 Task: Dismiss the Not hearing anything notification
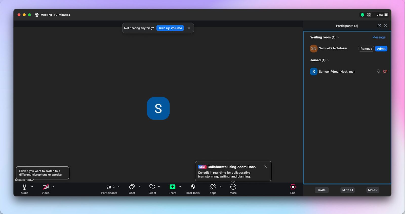pos(189,28)
